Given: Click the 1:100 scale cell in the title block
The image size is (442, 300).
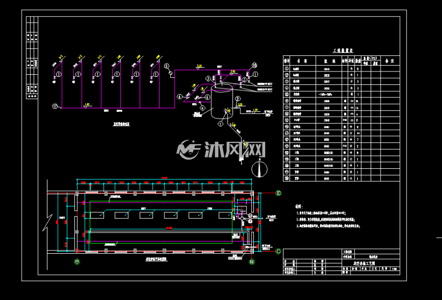Looking at the screenshot, I should (x=395, y=269).
